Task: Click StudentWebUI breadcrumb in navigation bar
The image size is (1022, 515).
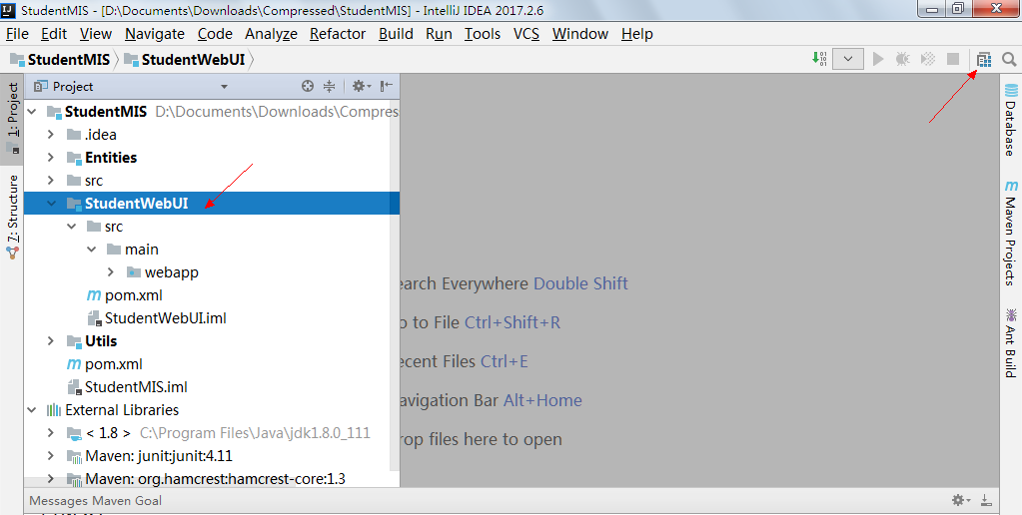Action: pos(185,60)
